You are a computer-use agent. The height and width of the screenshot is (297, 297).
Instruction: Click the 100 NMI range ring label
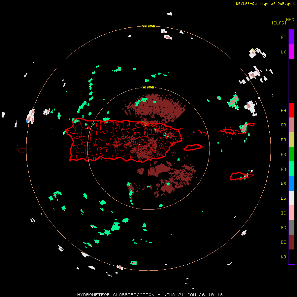pos(148,26)
